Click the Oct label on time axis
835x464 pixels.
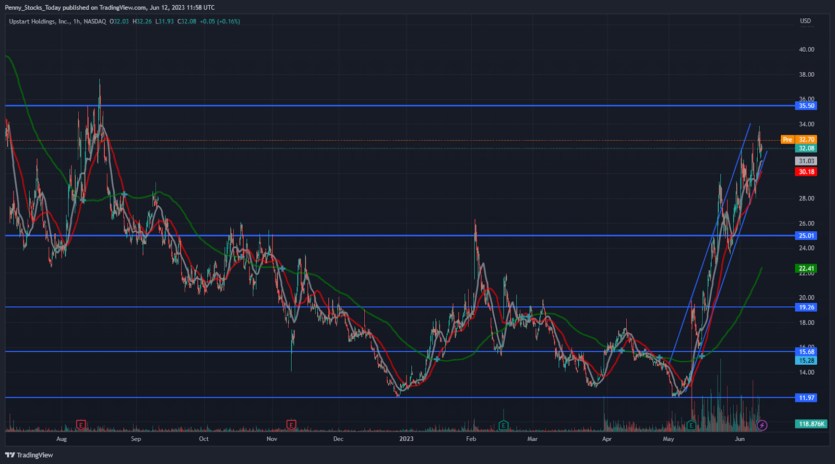pos(204,439)
